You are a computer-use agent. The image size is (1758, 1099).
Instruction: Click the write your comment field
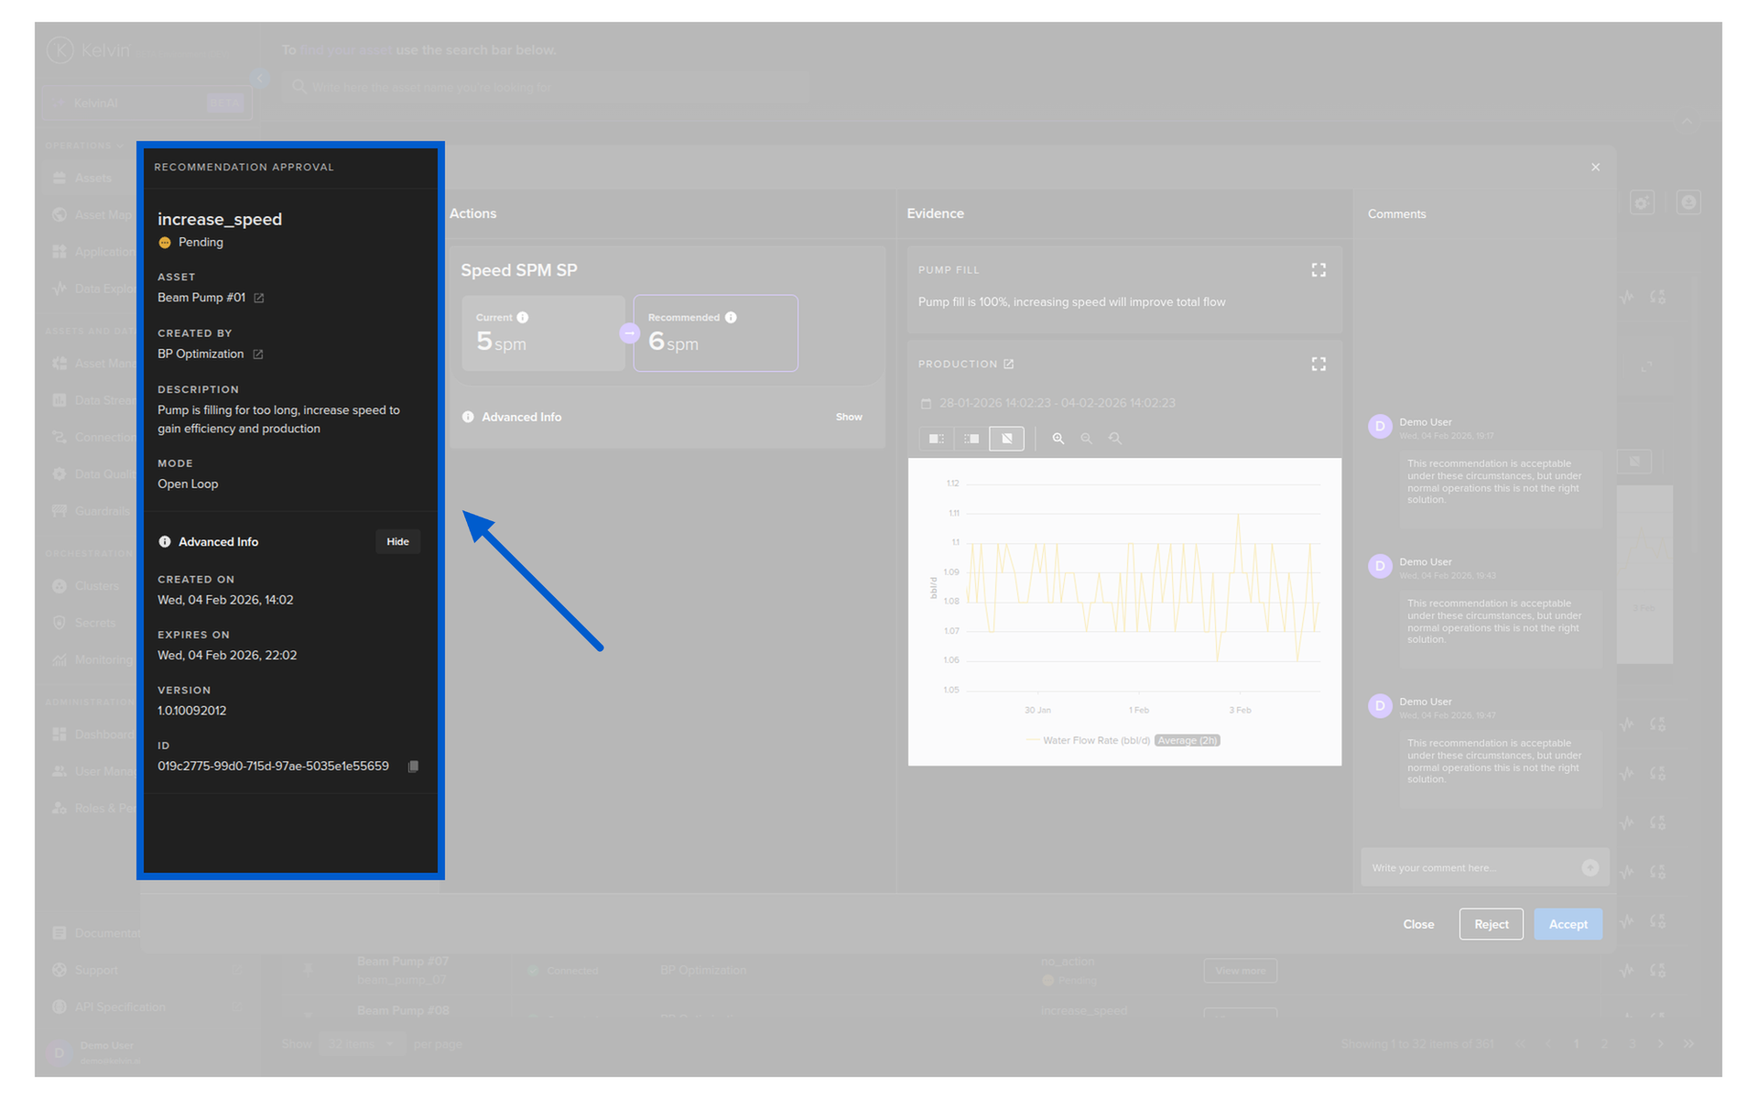click(1470, 867)
